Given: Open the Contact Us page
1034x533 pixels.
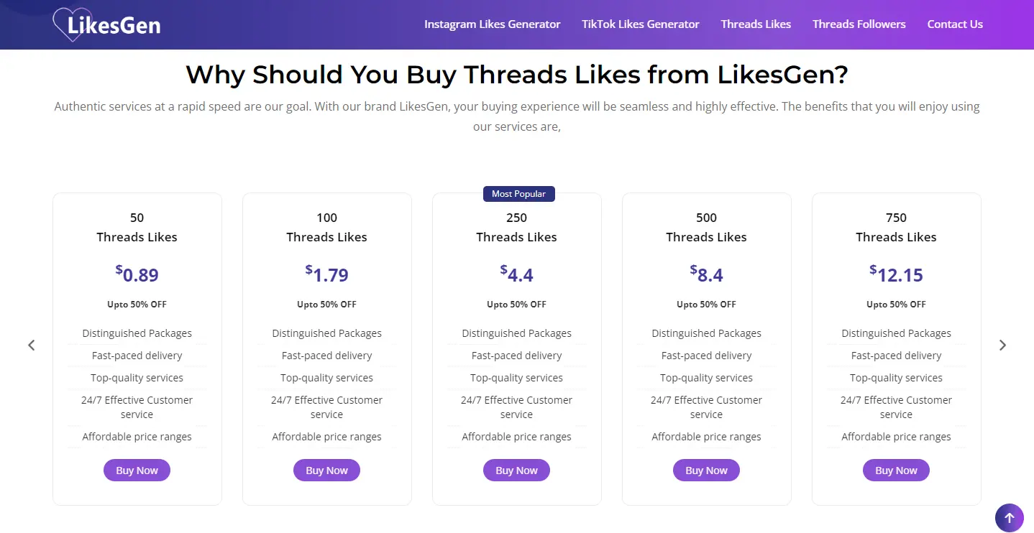Looking at the screenshot, I should (955, 24).
